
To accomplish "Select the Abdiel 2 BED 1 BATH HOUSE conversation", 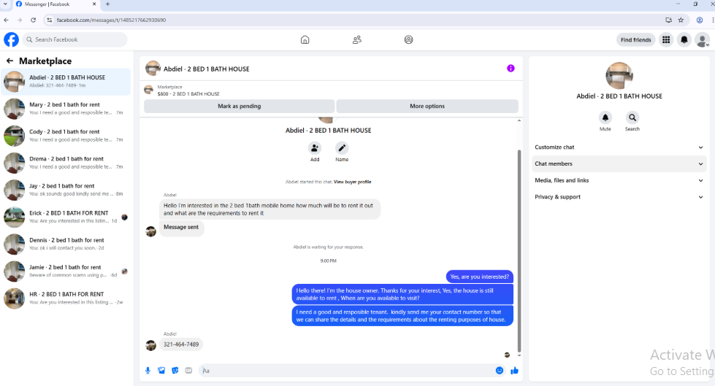I will pyautogui.click(x=66, y=82).
